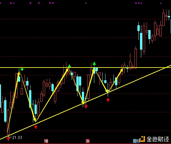
Task: Click the red 涨 info marker
Action: 88,141
